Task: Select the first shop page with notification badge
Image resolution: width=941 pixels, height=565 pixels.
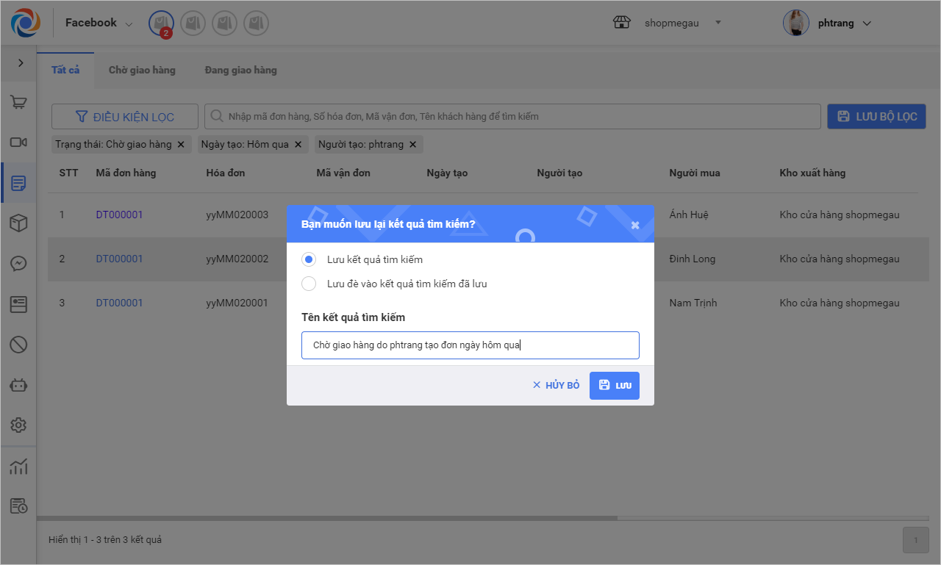Action: pos(161,24)
